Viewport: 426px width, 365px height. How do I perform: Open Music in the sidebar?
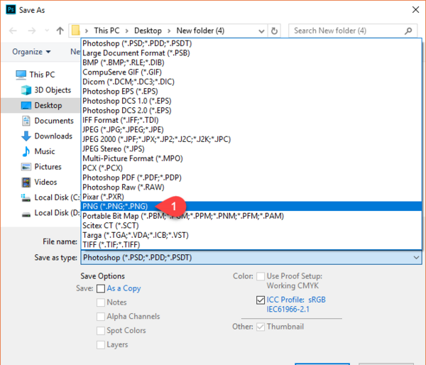coord(38,151)
